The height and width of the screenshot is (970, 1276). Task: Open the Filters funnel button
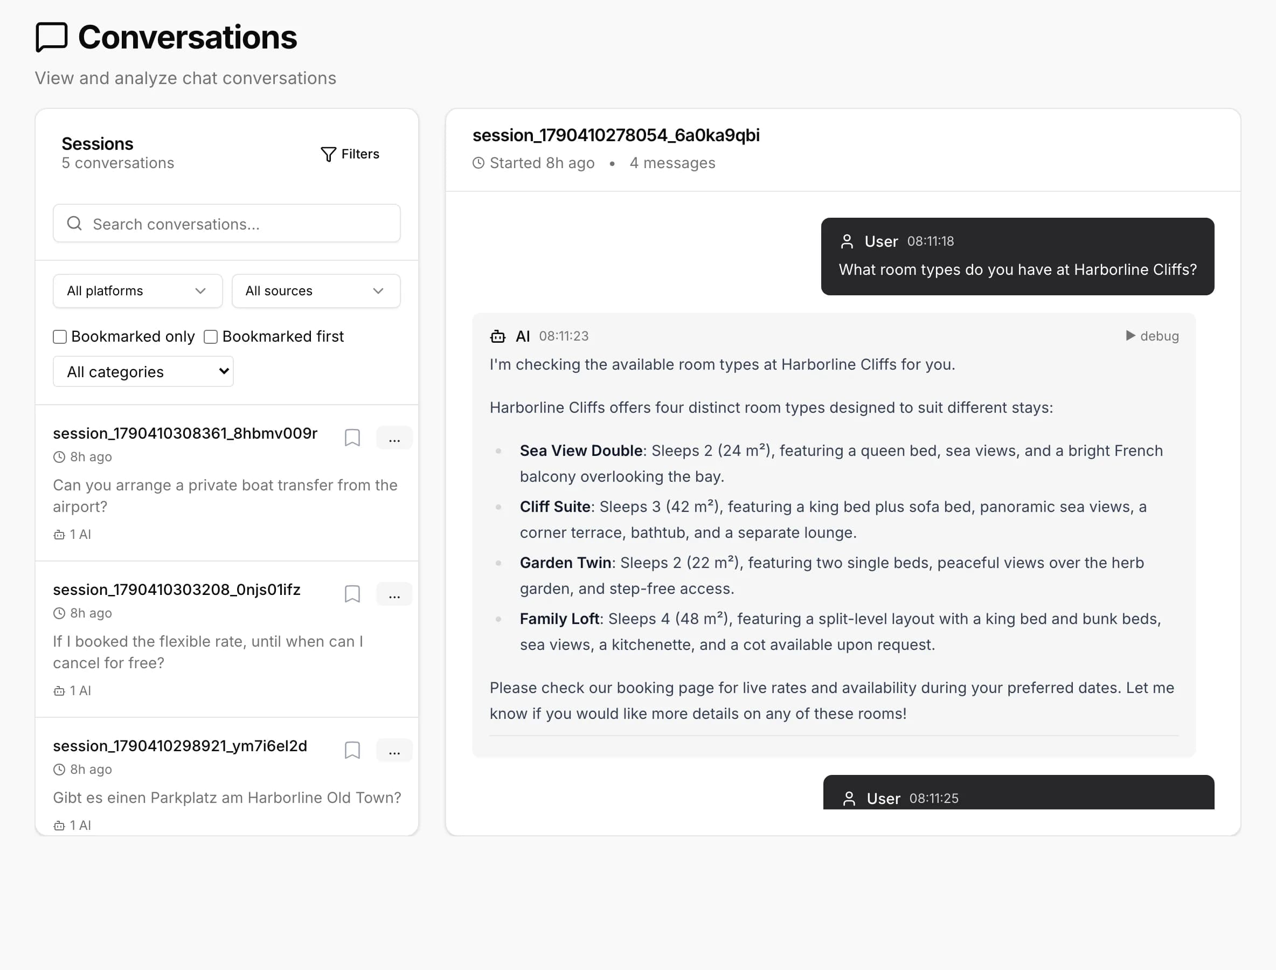(350, 154)
